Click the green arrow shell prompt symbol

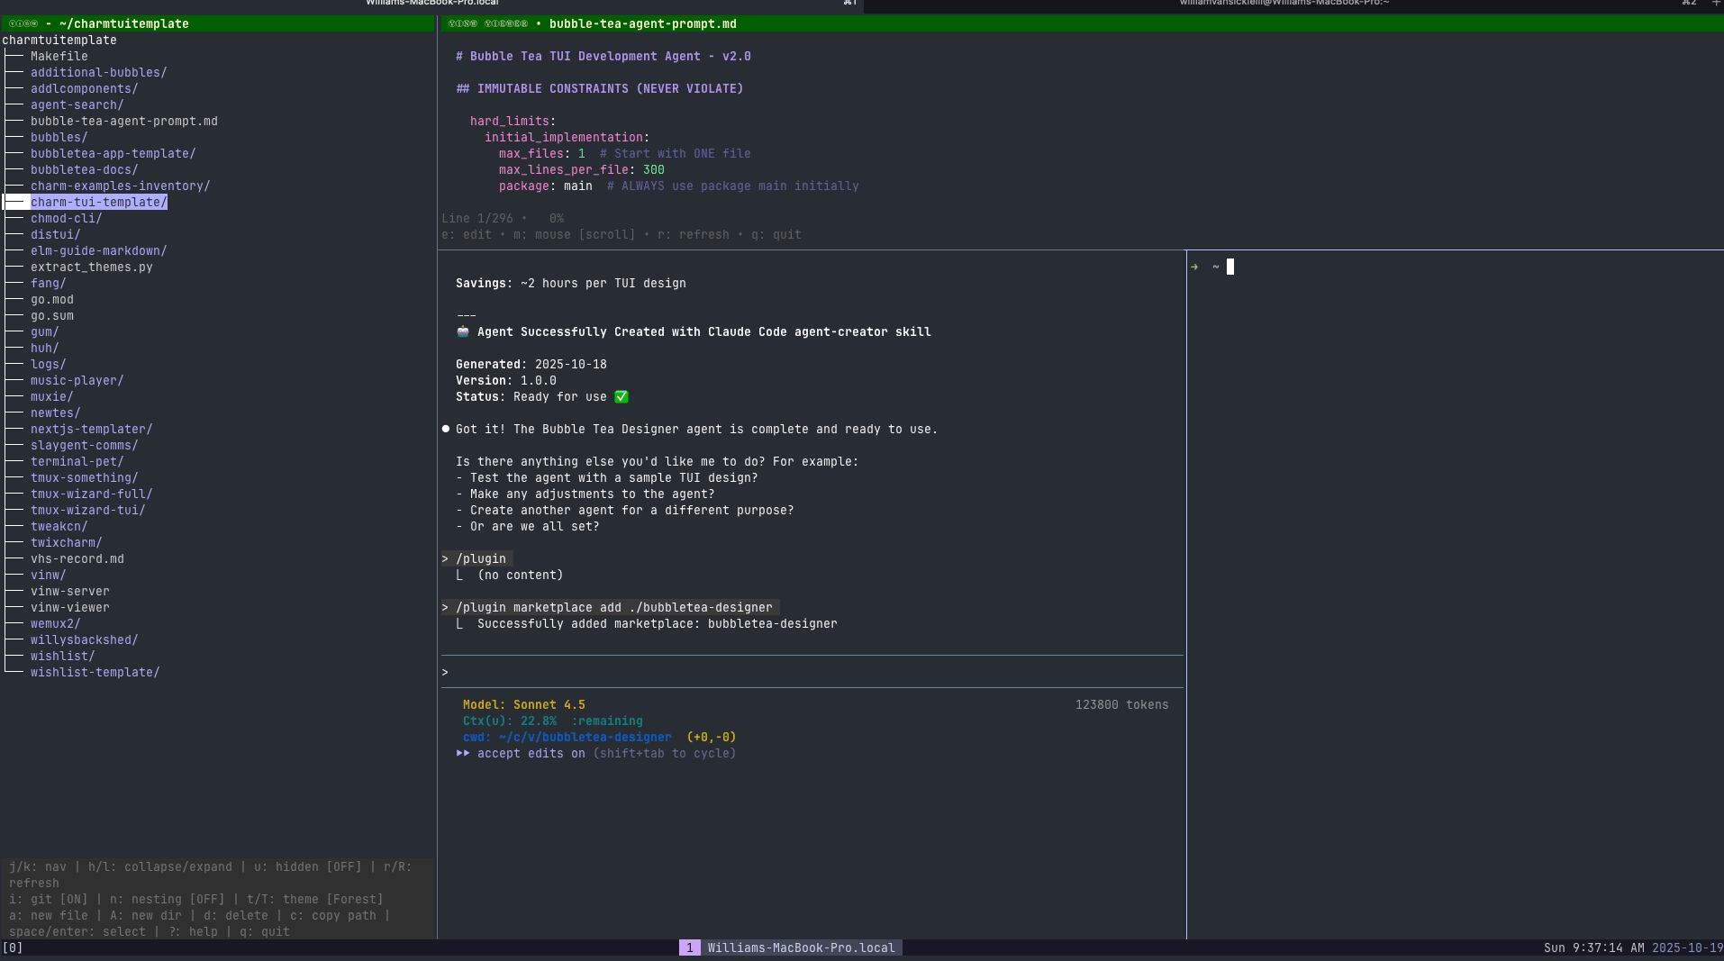(1194, 267)
